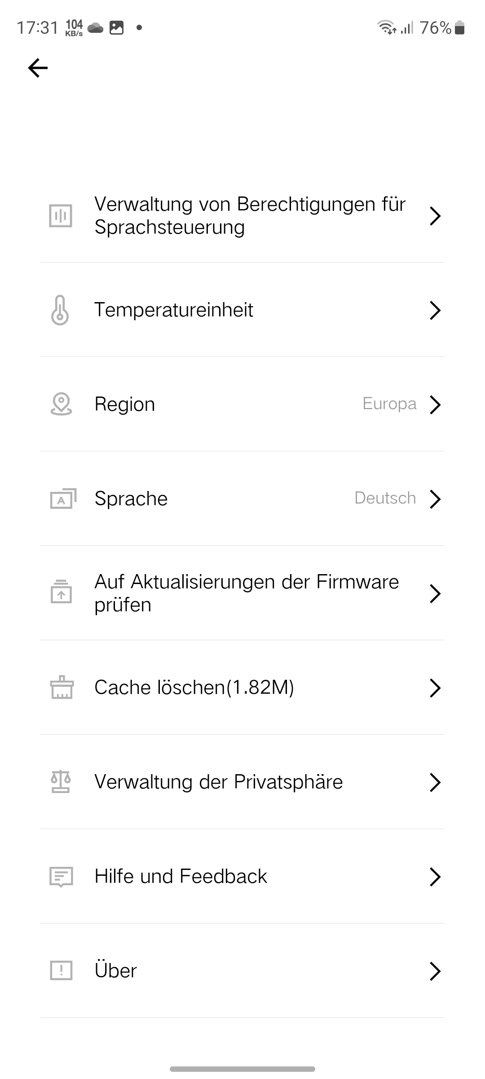
Task: Open Region selection via chevron arrow
Action: tap(435, 404)
